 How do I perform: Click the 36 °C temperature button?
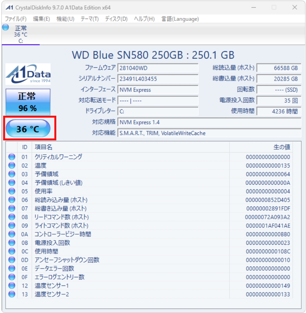(28, 129)
